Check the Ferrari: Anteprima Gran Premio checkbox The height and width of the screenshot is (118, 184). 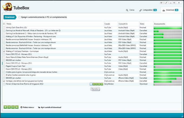[x=4, y=84]
